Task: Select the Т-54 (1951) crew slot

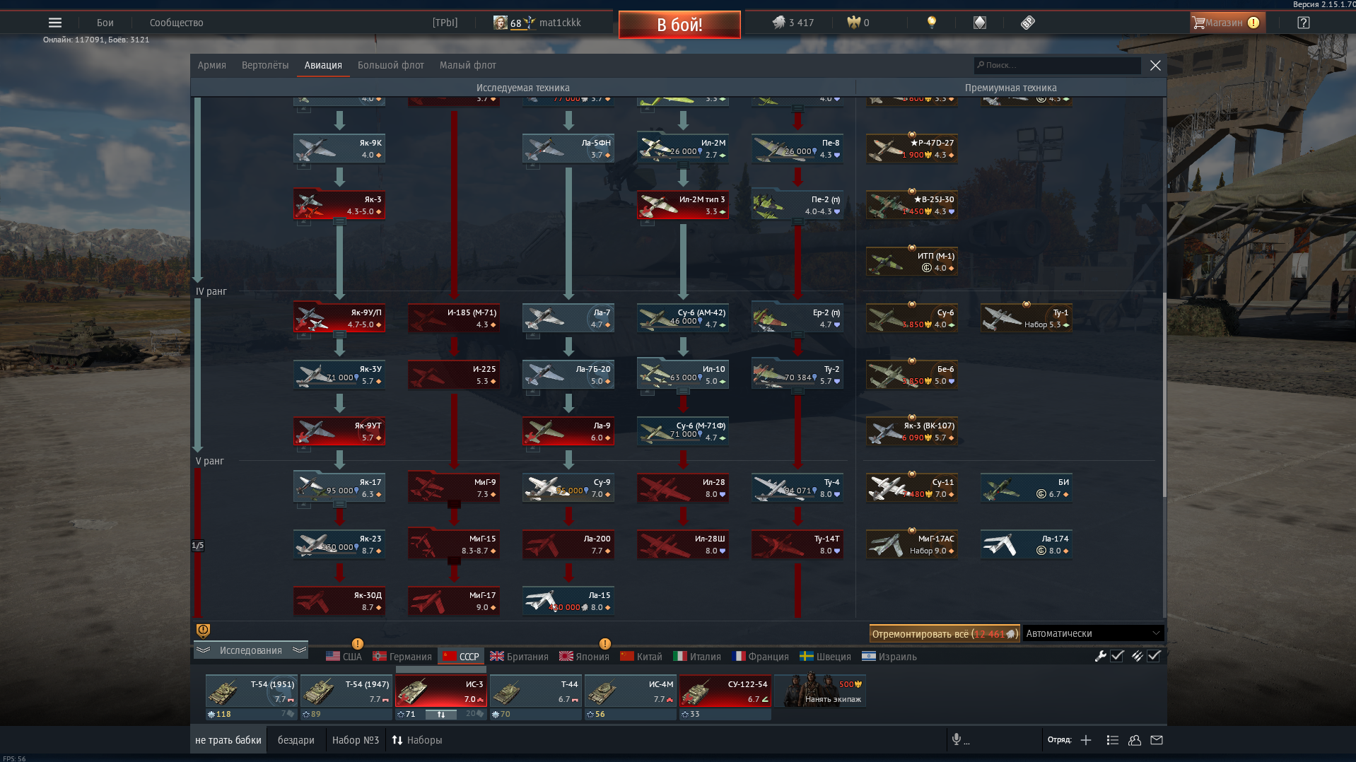Action: tap(252, 691)
